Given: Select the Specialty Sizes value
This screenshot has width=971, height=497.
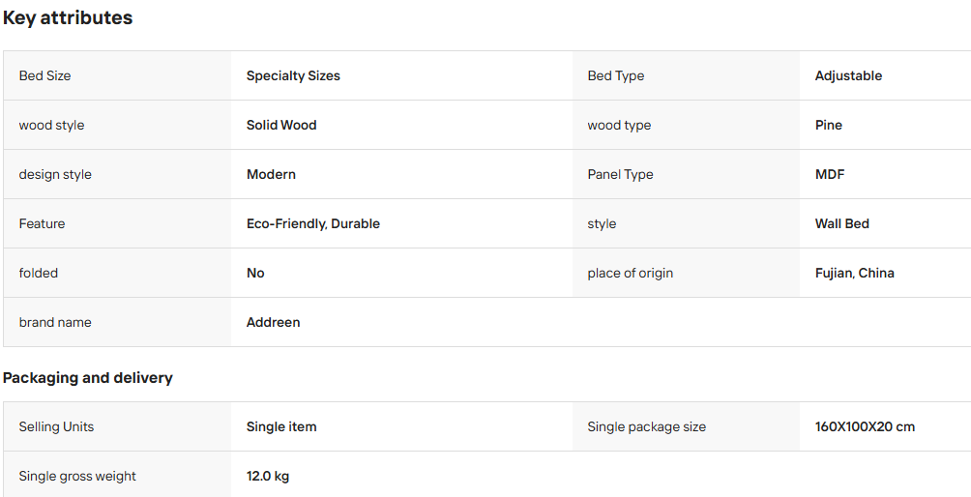Looking at the screenshot, I should (293, 75).
